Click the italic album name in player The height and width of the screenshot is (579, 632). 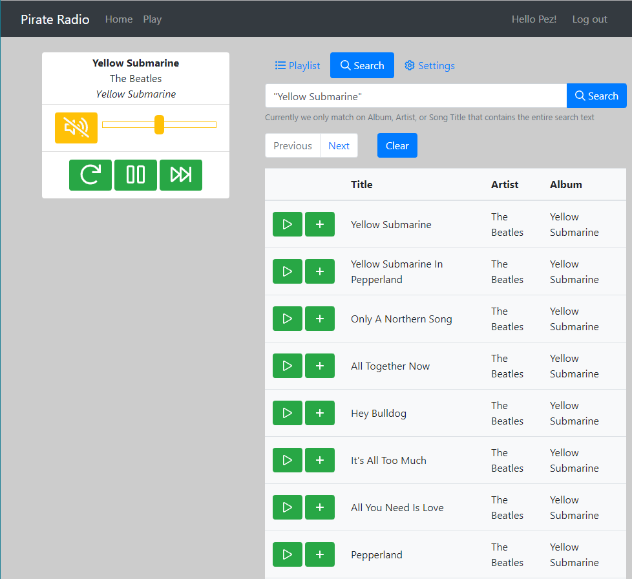(136, 94)
